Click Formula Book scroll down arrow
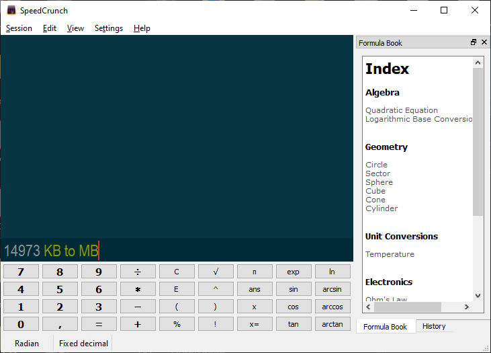This screenshot has height=353, width=491. point(478,296)
